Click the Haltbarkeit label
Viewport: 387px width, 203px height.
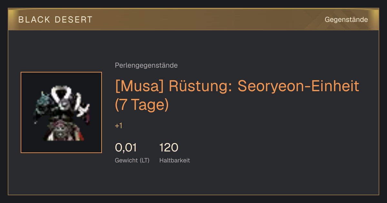[174, 160]
